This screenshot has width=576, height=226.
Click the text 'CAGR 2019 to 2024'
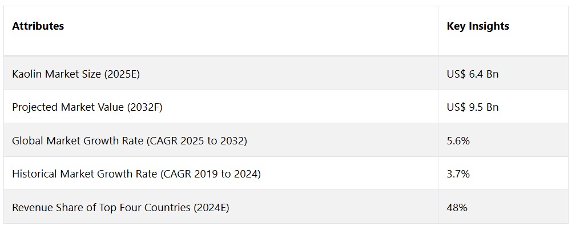click(x=210, y=174)
